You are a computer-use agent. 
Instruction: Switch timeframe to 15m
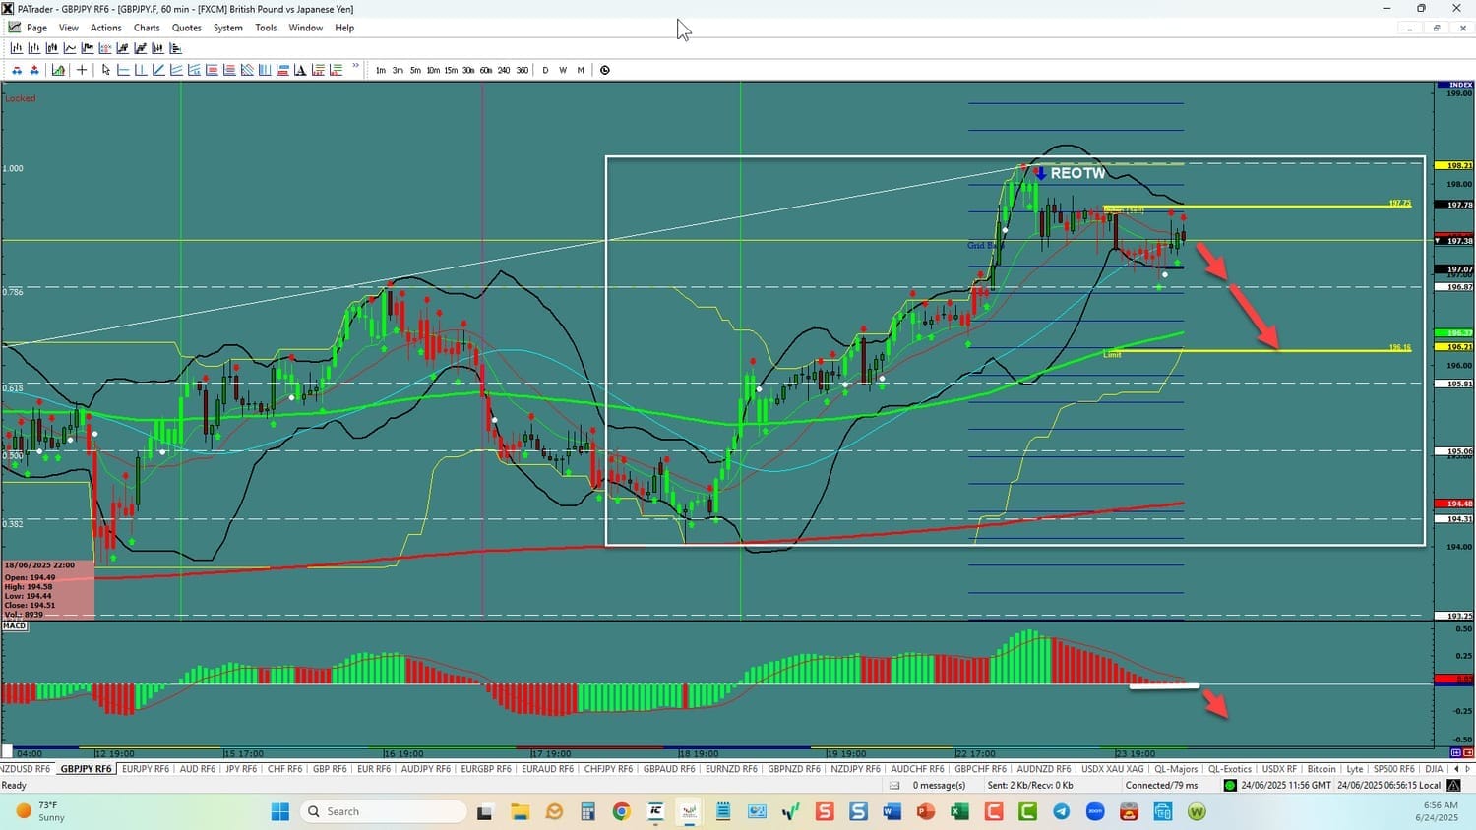(x=451, y=70)
